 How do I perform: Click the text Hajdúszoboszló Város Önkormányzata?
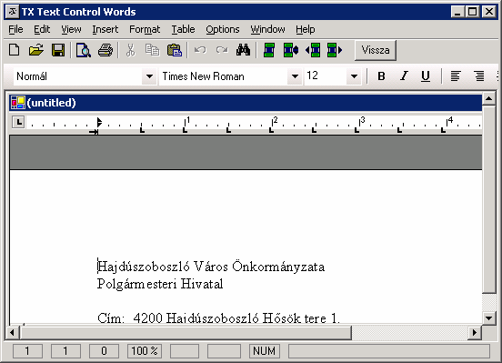[211, 267]
